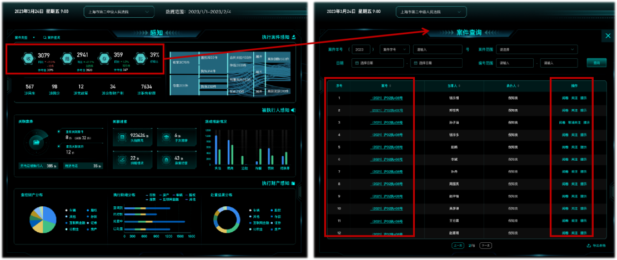Expand the 案件字号 dropdown in case query

pyautogui.click(x=395, y=49)
